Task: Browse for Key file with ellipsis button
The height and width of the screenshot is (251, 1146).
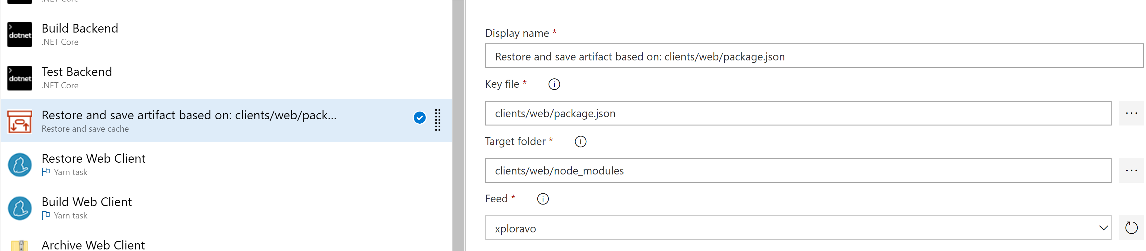Action: coord(1131,113)
